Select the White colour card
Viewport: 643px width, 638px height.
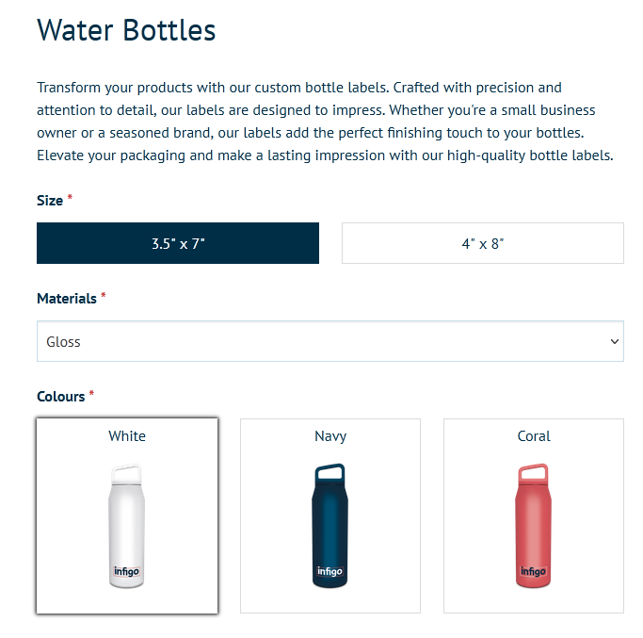click(x=127, y=515)
